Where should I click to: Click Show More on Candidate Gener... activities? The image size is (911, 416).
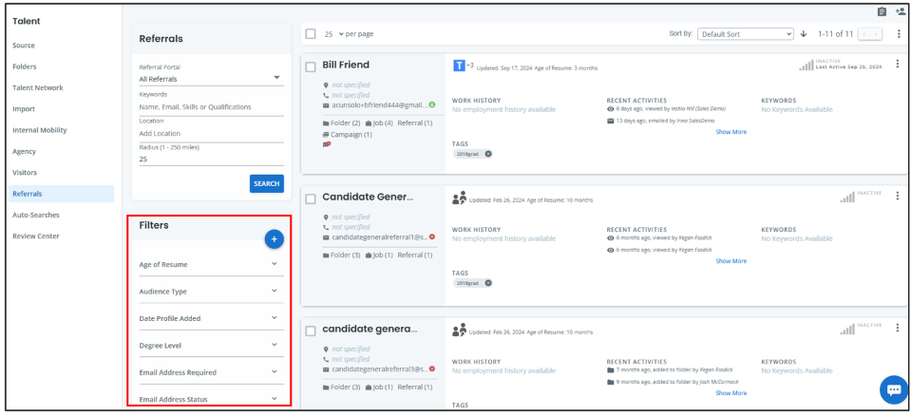(731, 261)
